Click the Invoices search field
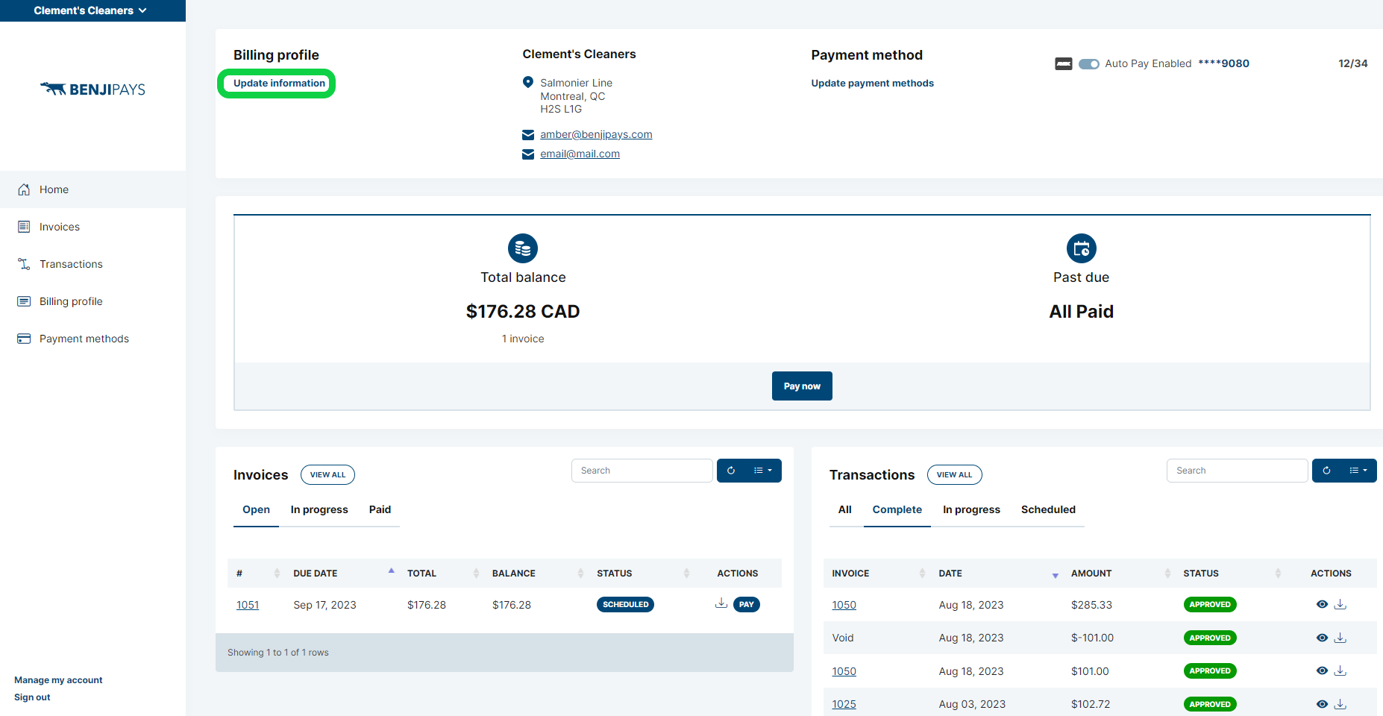The width and height of the screenshot is (1383, 716). [642, 471]
